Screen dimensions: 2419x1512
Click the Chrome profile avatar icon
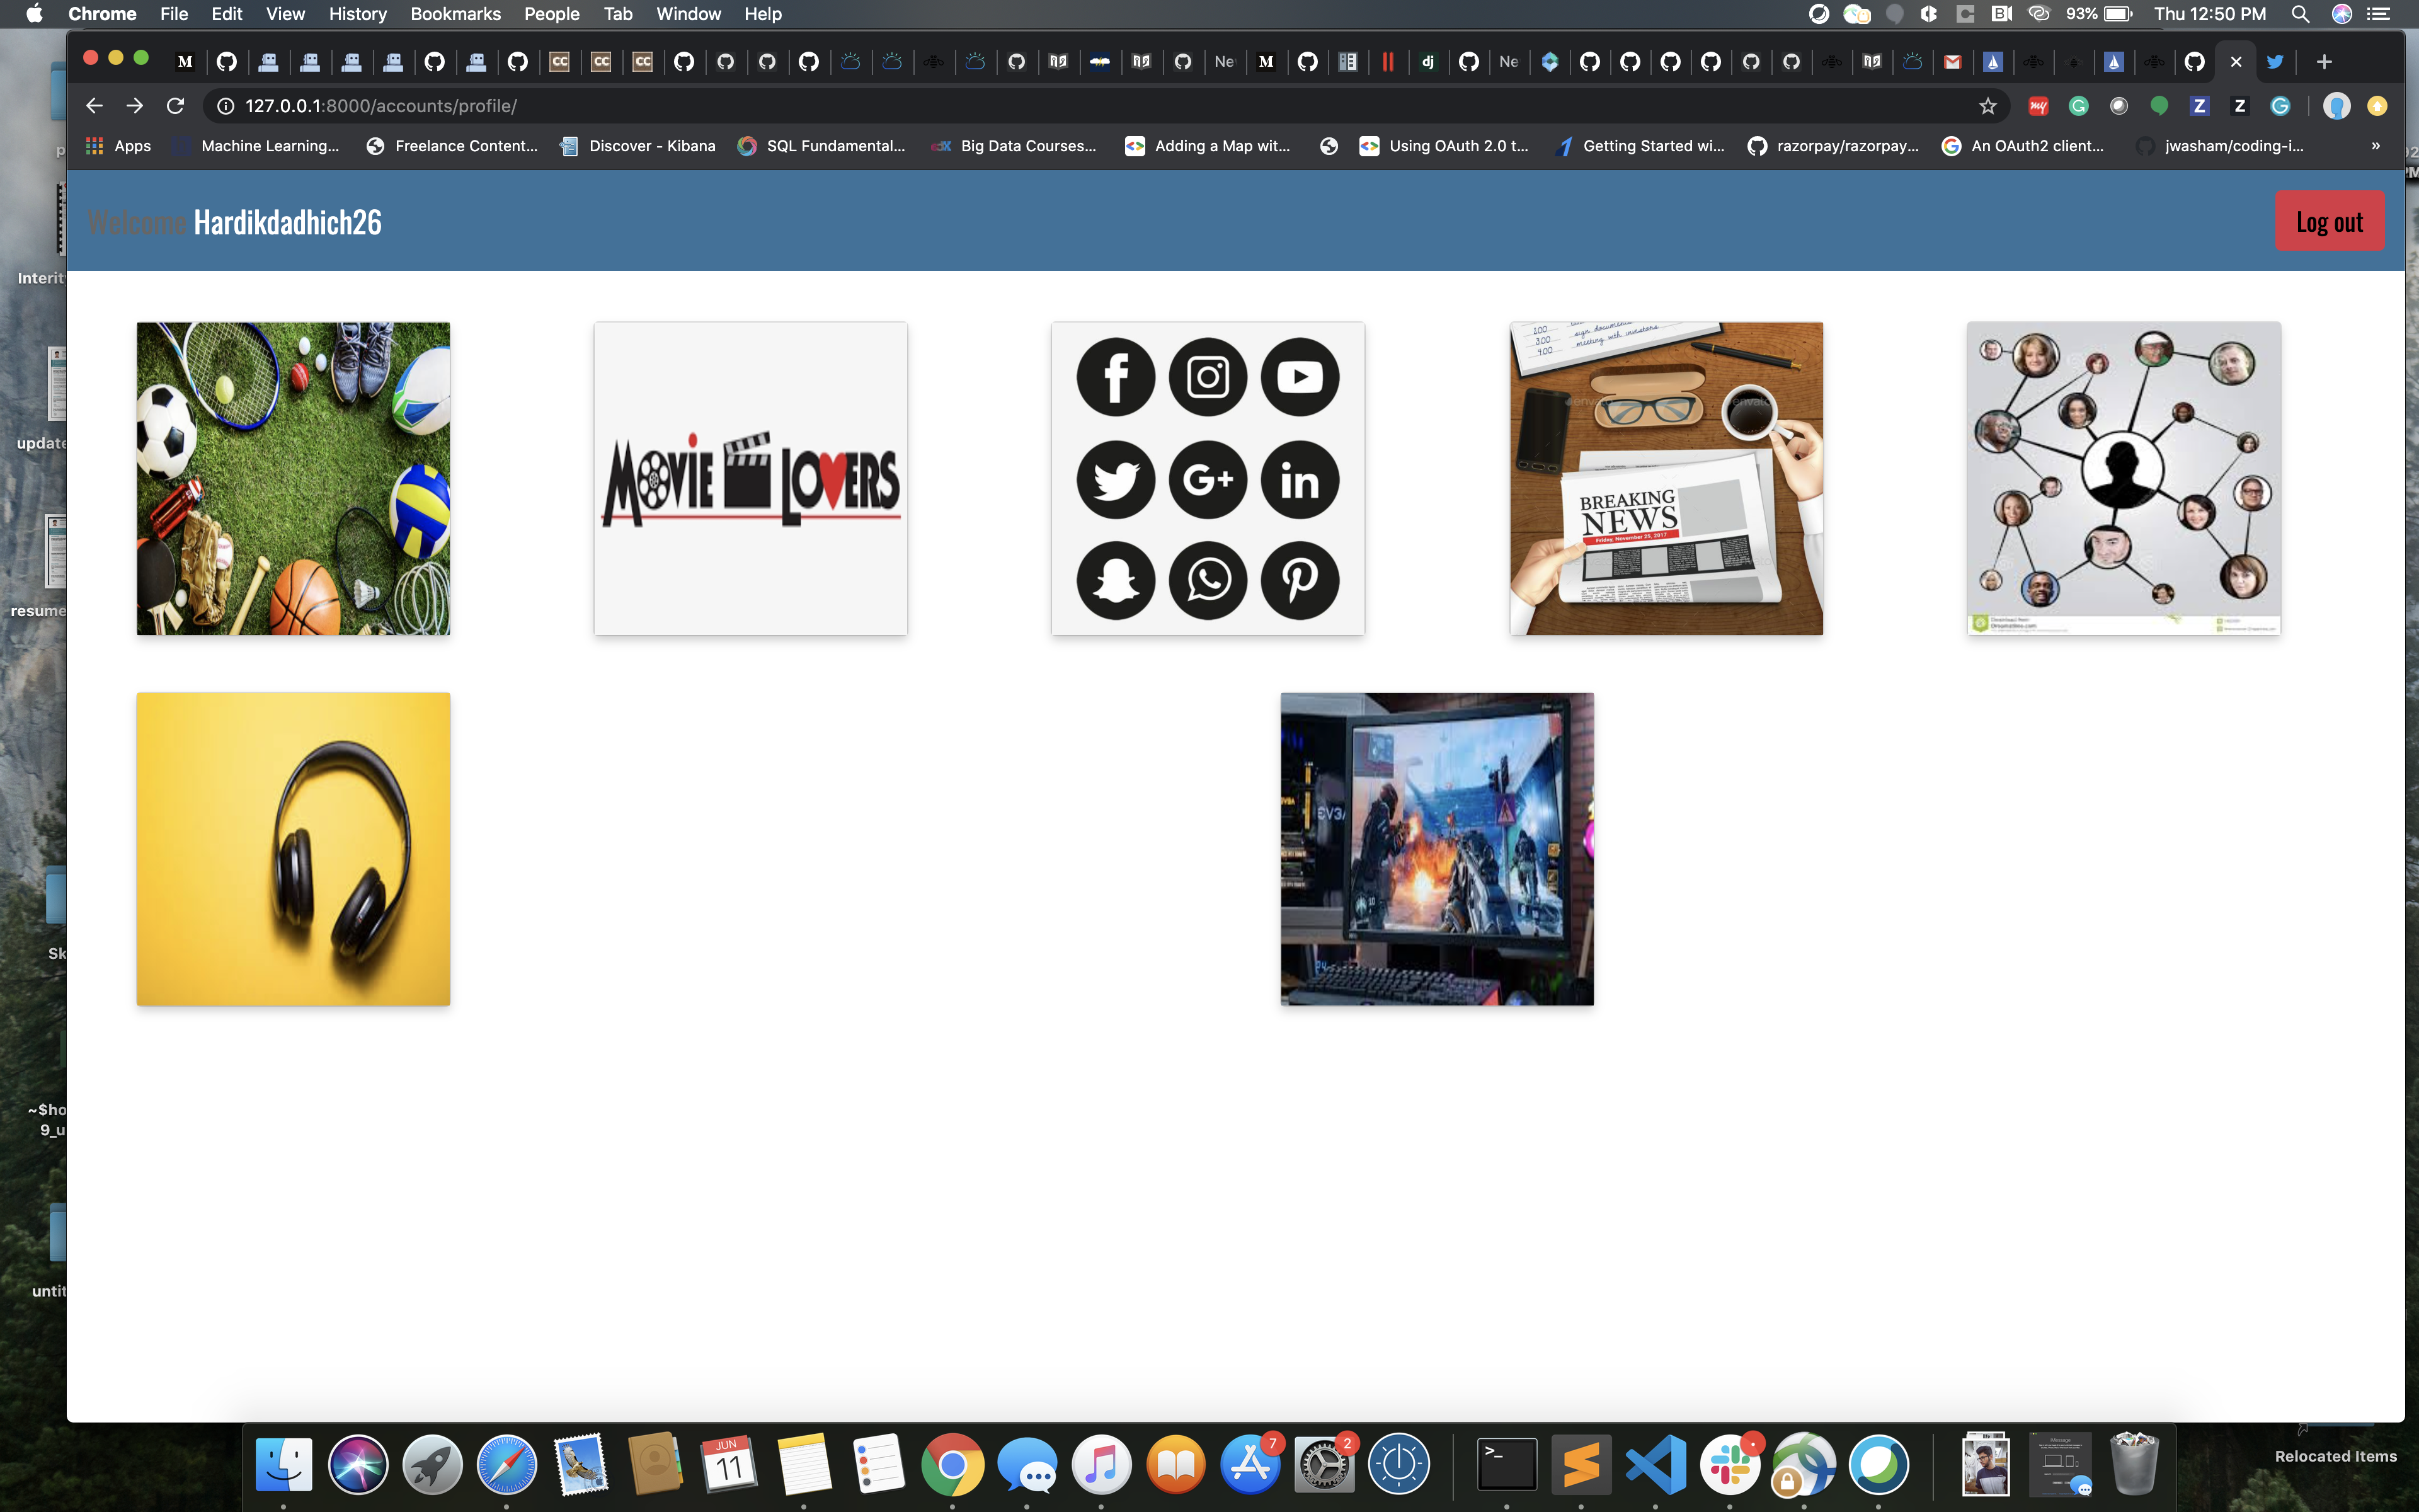[2336, 106]
